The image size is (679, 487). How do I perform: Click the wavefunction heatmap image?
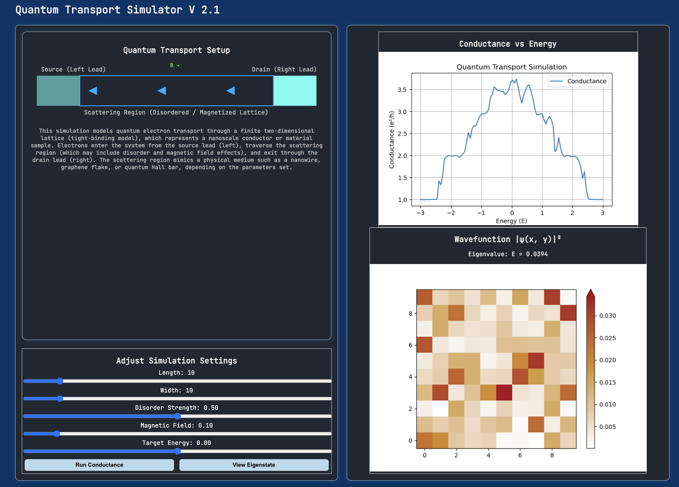click(x=496, y=369)
